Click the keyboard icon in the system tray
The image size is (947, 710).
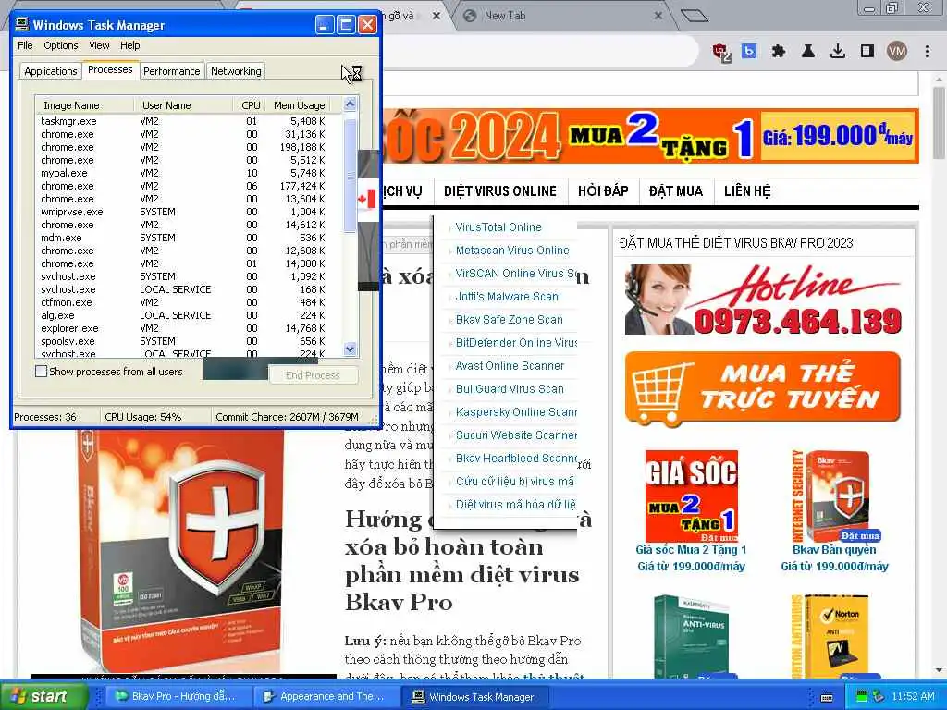(x=827, y=697)
